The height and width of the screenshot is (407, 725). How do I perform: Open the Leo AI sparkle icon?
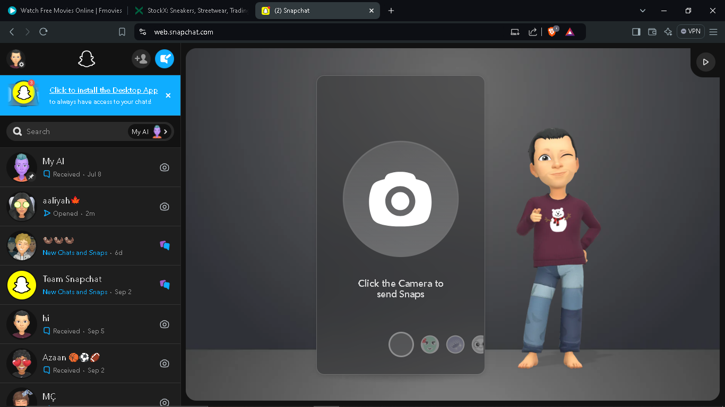[x=668, y=32]
